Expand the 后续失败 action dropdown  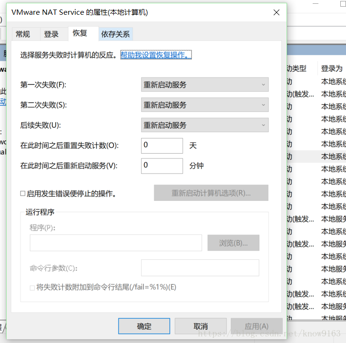tap(205, 125)
